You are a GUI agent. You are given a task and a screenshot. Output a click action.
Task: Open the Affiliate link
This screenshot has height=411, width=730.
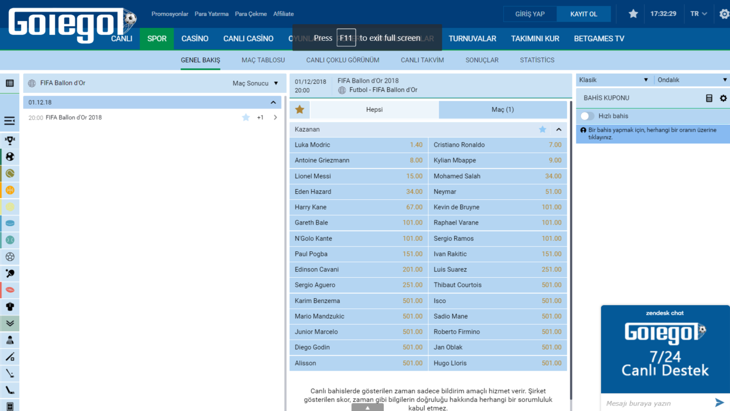tap(283, 14)
